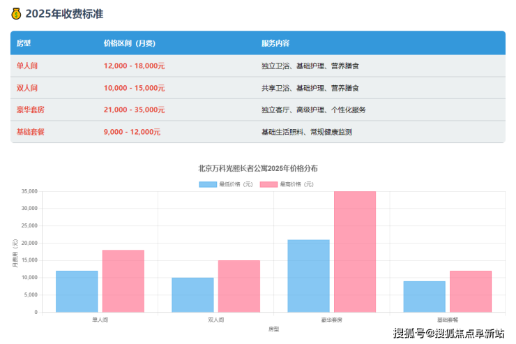Toggle the 最低价格（元） legend label
The image size is (516, 344).
pos(236,184)
